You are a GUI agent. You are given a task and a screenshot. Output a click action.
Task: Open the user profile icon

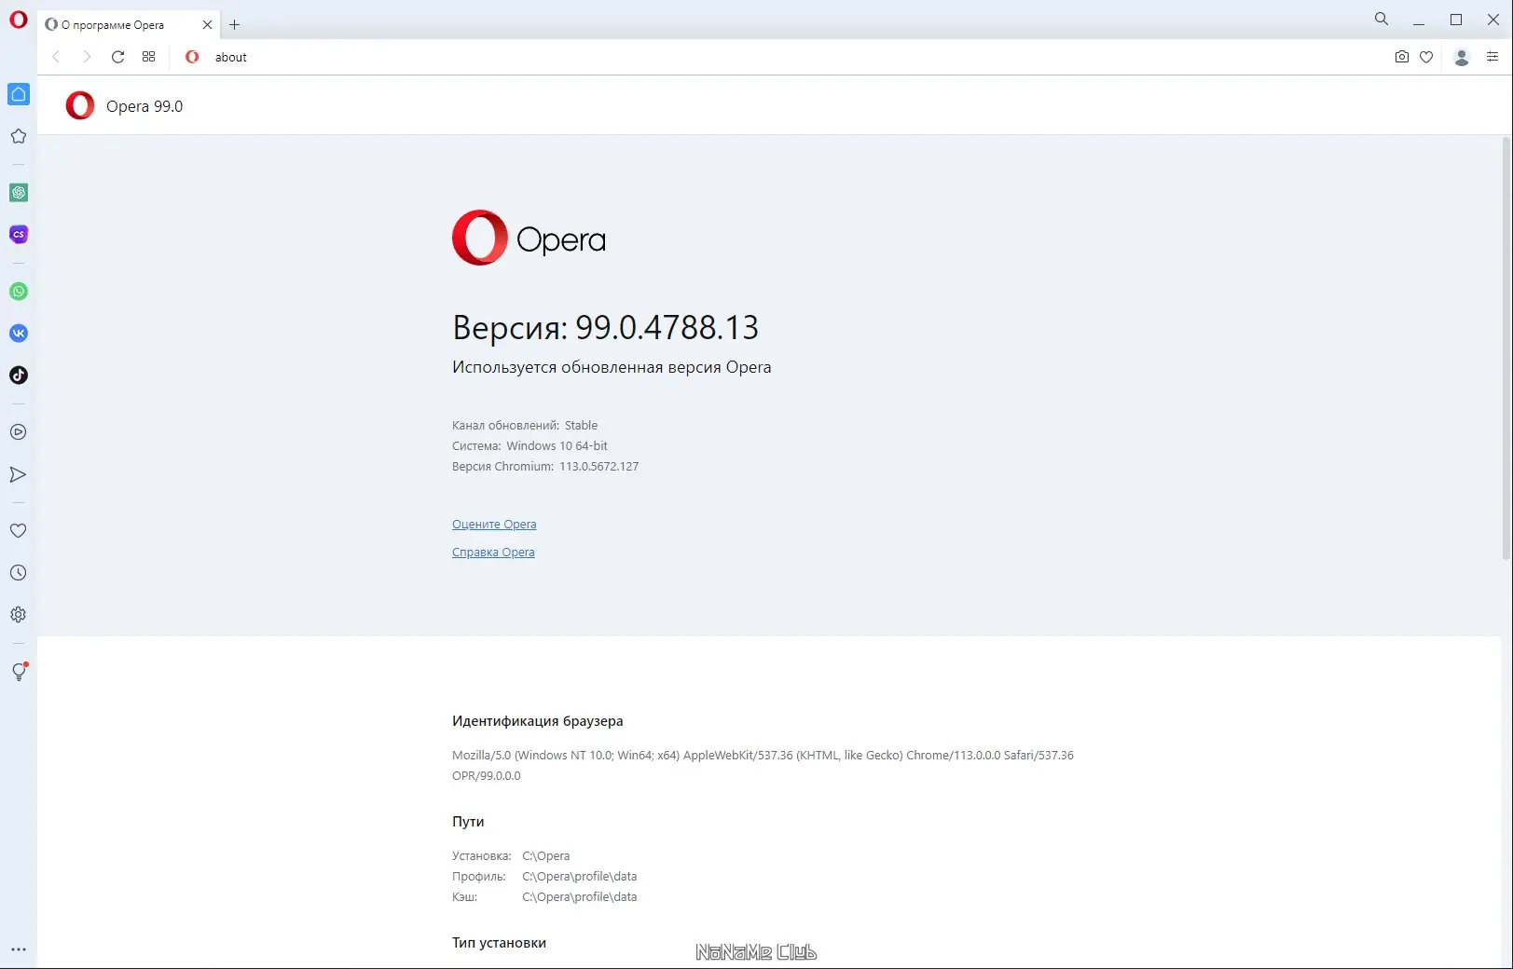coord(1462,57)
